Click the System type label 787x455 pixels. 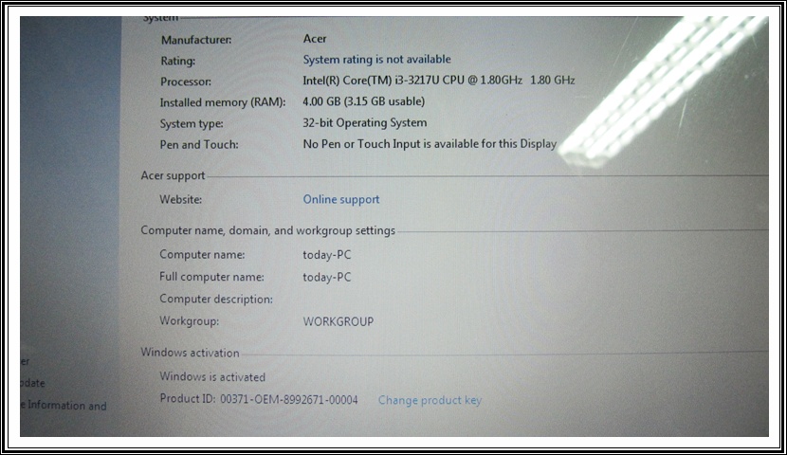pyautogui.click(x=192, y=124)
